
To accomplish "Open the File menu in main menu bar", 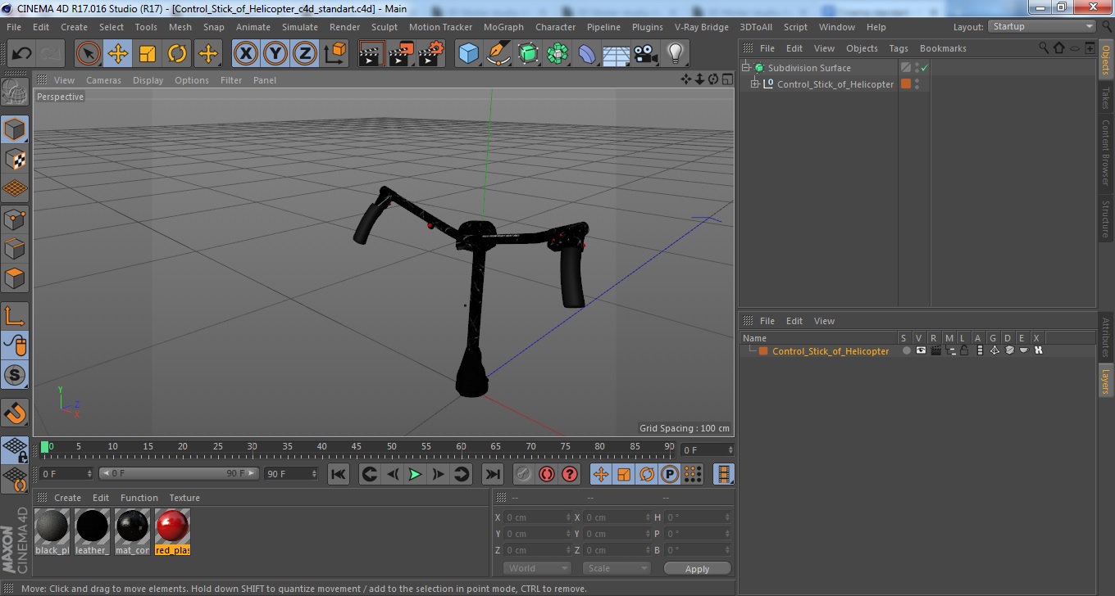I will coord(14,27).
